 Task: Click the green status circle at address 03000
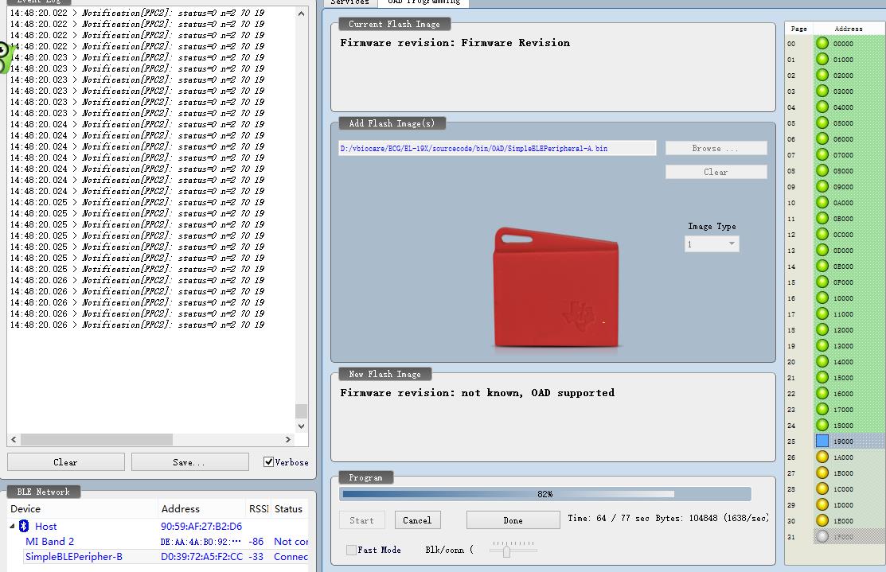822,91
